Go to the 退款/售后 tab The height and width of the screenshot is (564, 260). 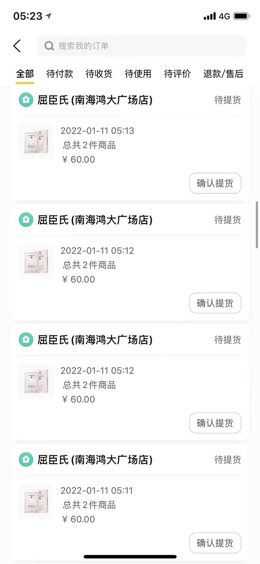tap(223, 74)
